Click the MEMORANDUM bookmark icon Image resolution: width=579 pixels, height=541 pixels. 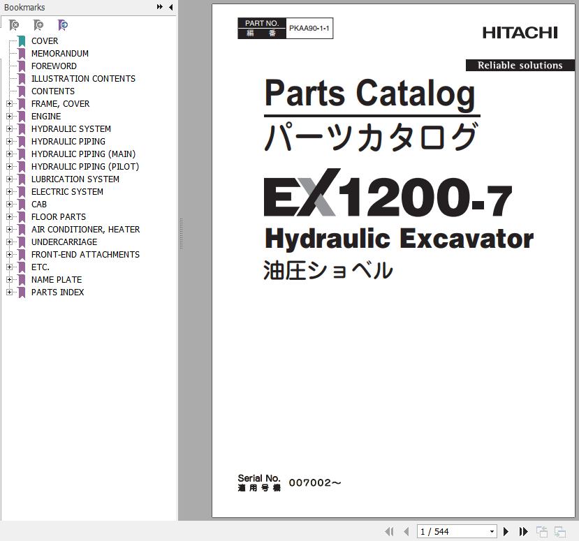pyautogui.click(x=22, y=54)
